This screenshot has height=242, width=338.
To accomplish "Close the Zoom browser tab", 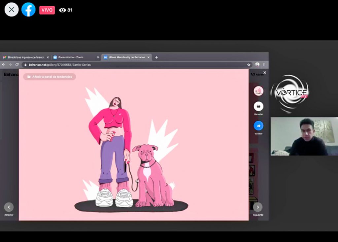I will (x=98, y=57).
